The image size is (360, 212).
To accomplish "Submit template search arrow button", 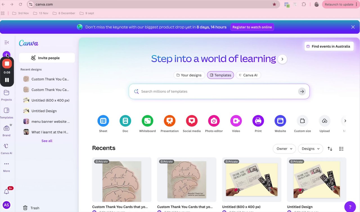I will 302,92.
